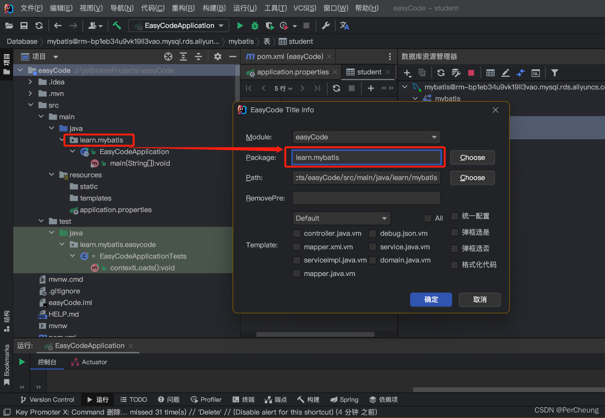The width and height of the screenshot is (605, 418).
Task: Check the debug.json.vm template
Action: click(x=373, y=233)
